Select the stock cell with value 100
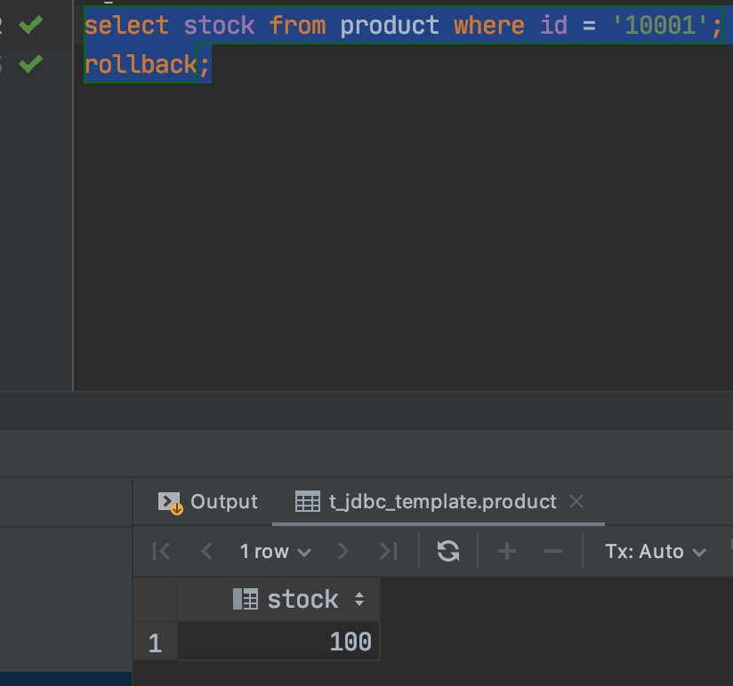Viewport: 733px width, 686px height. pyautogui.click(x=278, y=642)
